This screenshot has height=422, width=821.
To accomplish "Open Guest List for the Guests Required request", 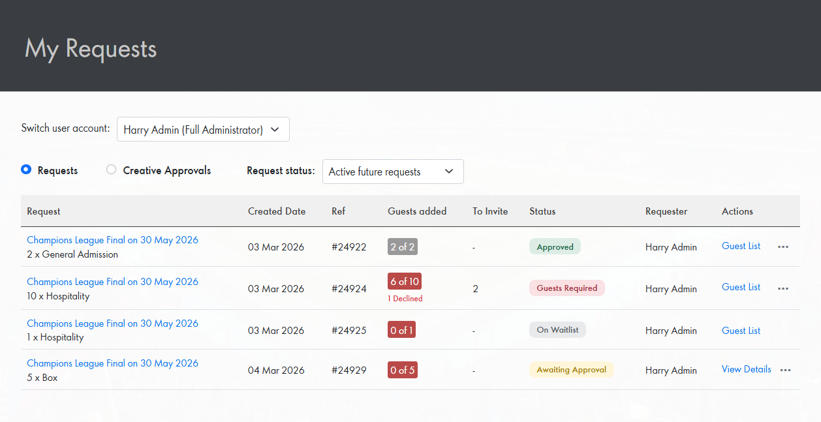I will click(741, 287).
